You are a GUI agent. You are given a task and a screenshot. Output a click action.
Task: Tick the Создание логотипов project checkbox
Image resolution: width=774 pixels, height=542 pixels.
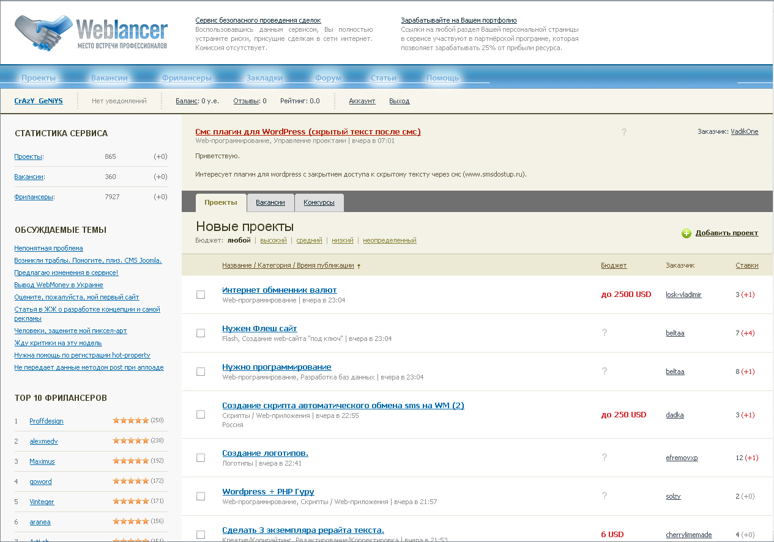[201, 458]
